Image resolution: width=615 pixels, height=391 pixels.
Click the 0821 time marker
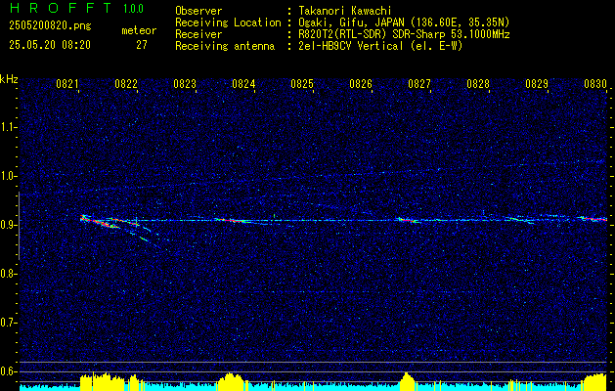tap(67, 84)
